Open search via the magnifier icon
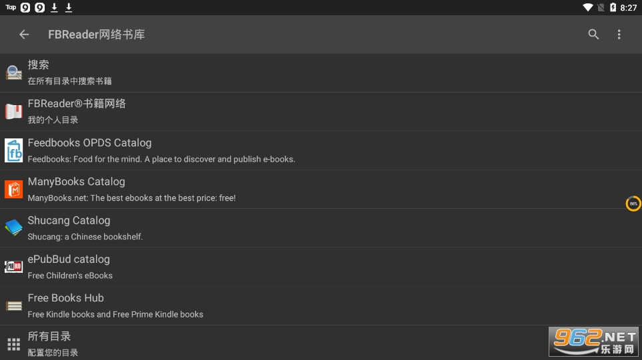The width and height of the screenshot is (642, 360). 593,35
